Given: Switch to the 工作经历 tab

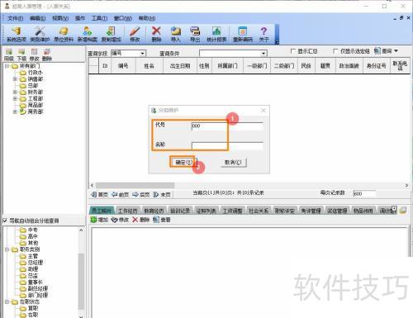Looking at the screenshot, I should (x=128, y=211).
